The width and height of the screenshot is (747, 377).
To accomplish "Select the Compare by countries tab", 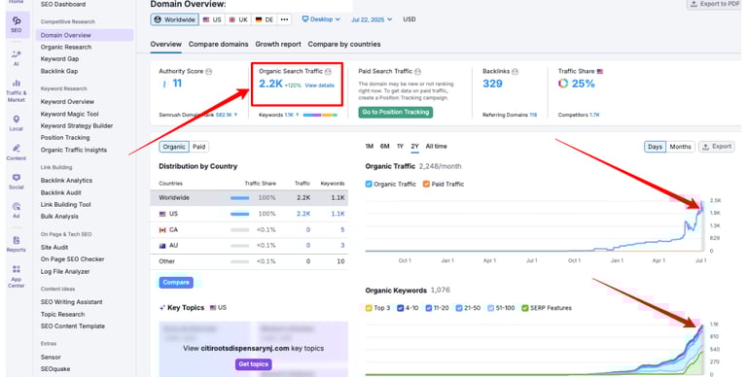I will coord(344,44).
